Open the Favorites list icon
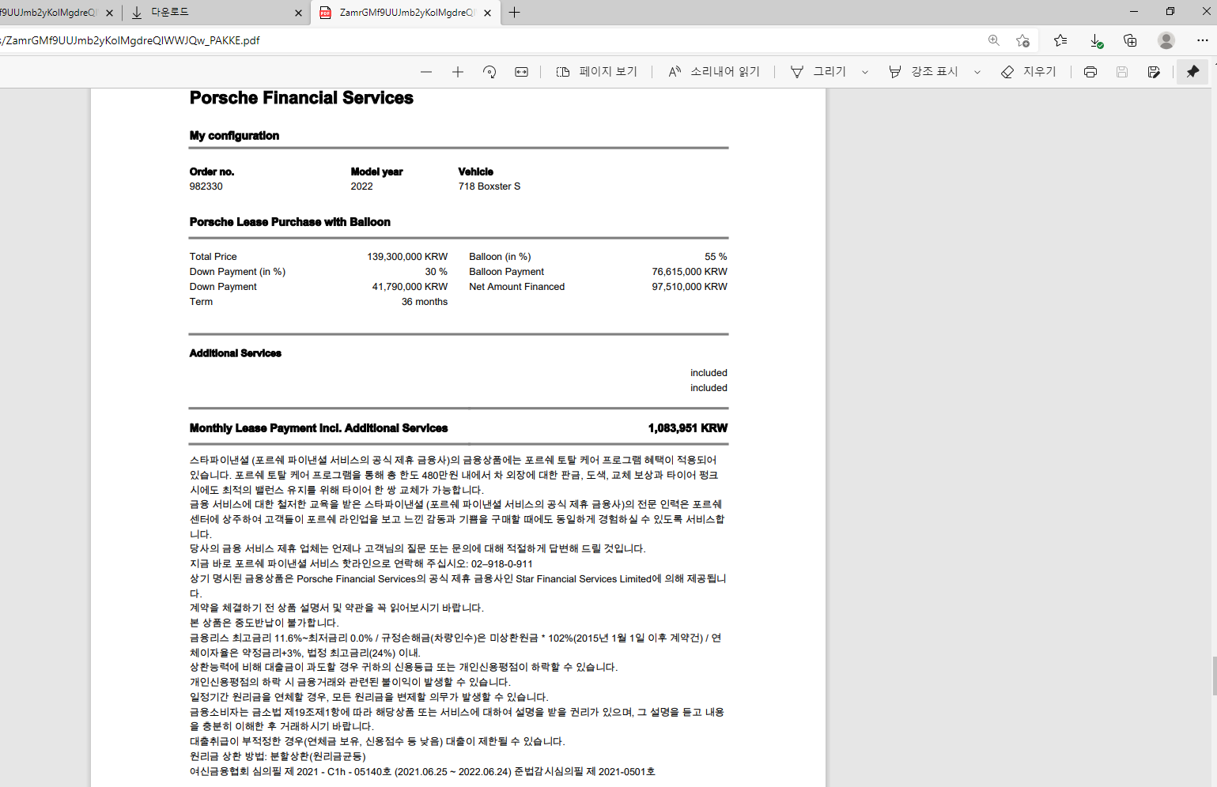The image size is (1217, 787). point(1060,40)
